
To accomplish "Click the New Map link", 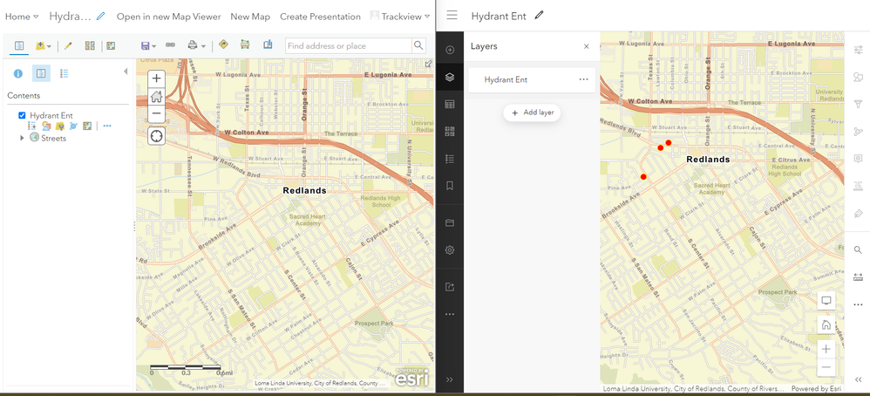I will [250, 17].
